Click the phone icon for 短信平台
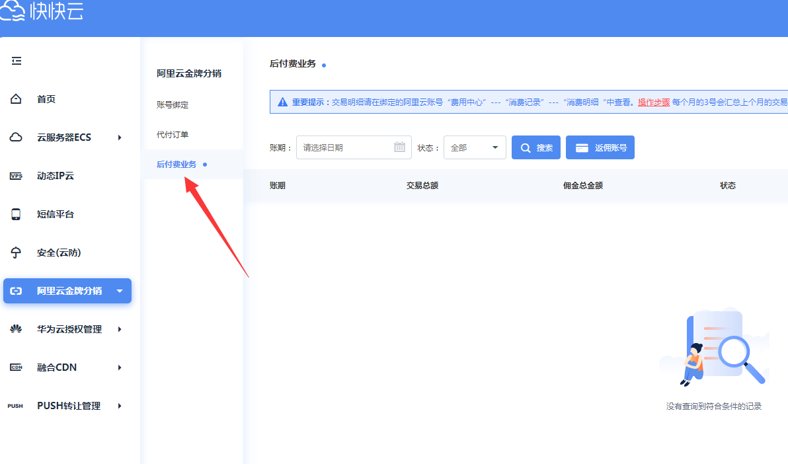This screenshot has height=464, width=788. click(17, 214)
